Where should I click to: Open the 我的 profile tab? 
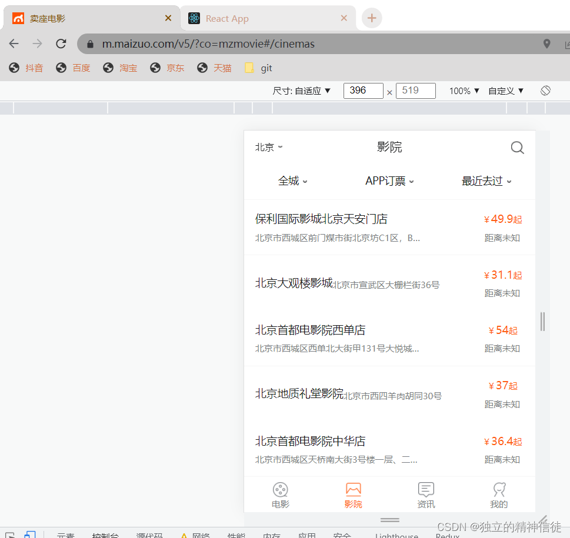click(498, 495)
